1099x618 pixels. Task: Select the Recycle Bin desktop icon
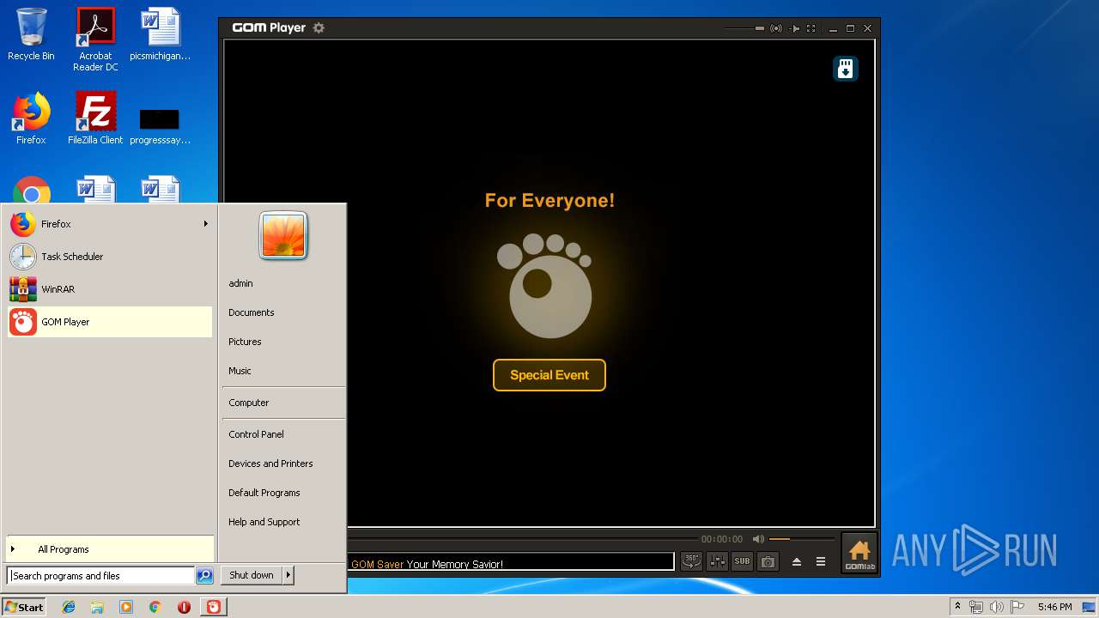click(x=31, y=34)
